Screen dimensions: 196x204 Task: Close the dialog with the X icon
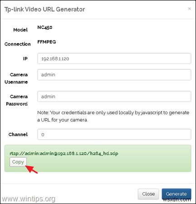(x=189, y=9)
